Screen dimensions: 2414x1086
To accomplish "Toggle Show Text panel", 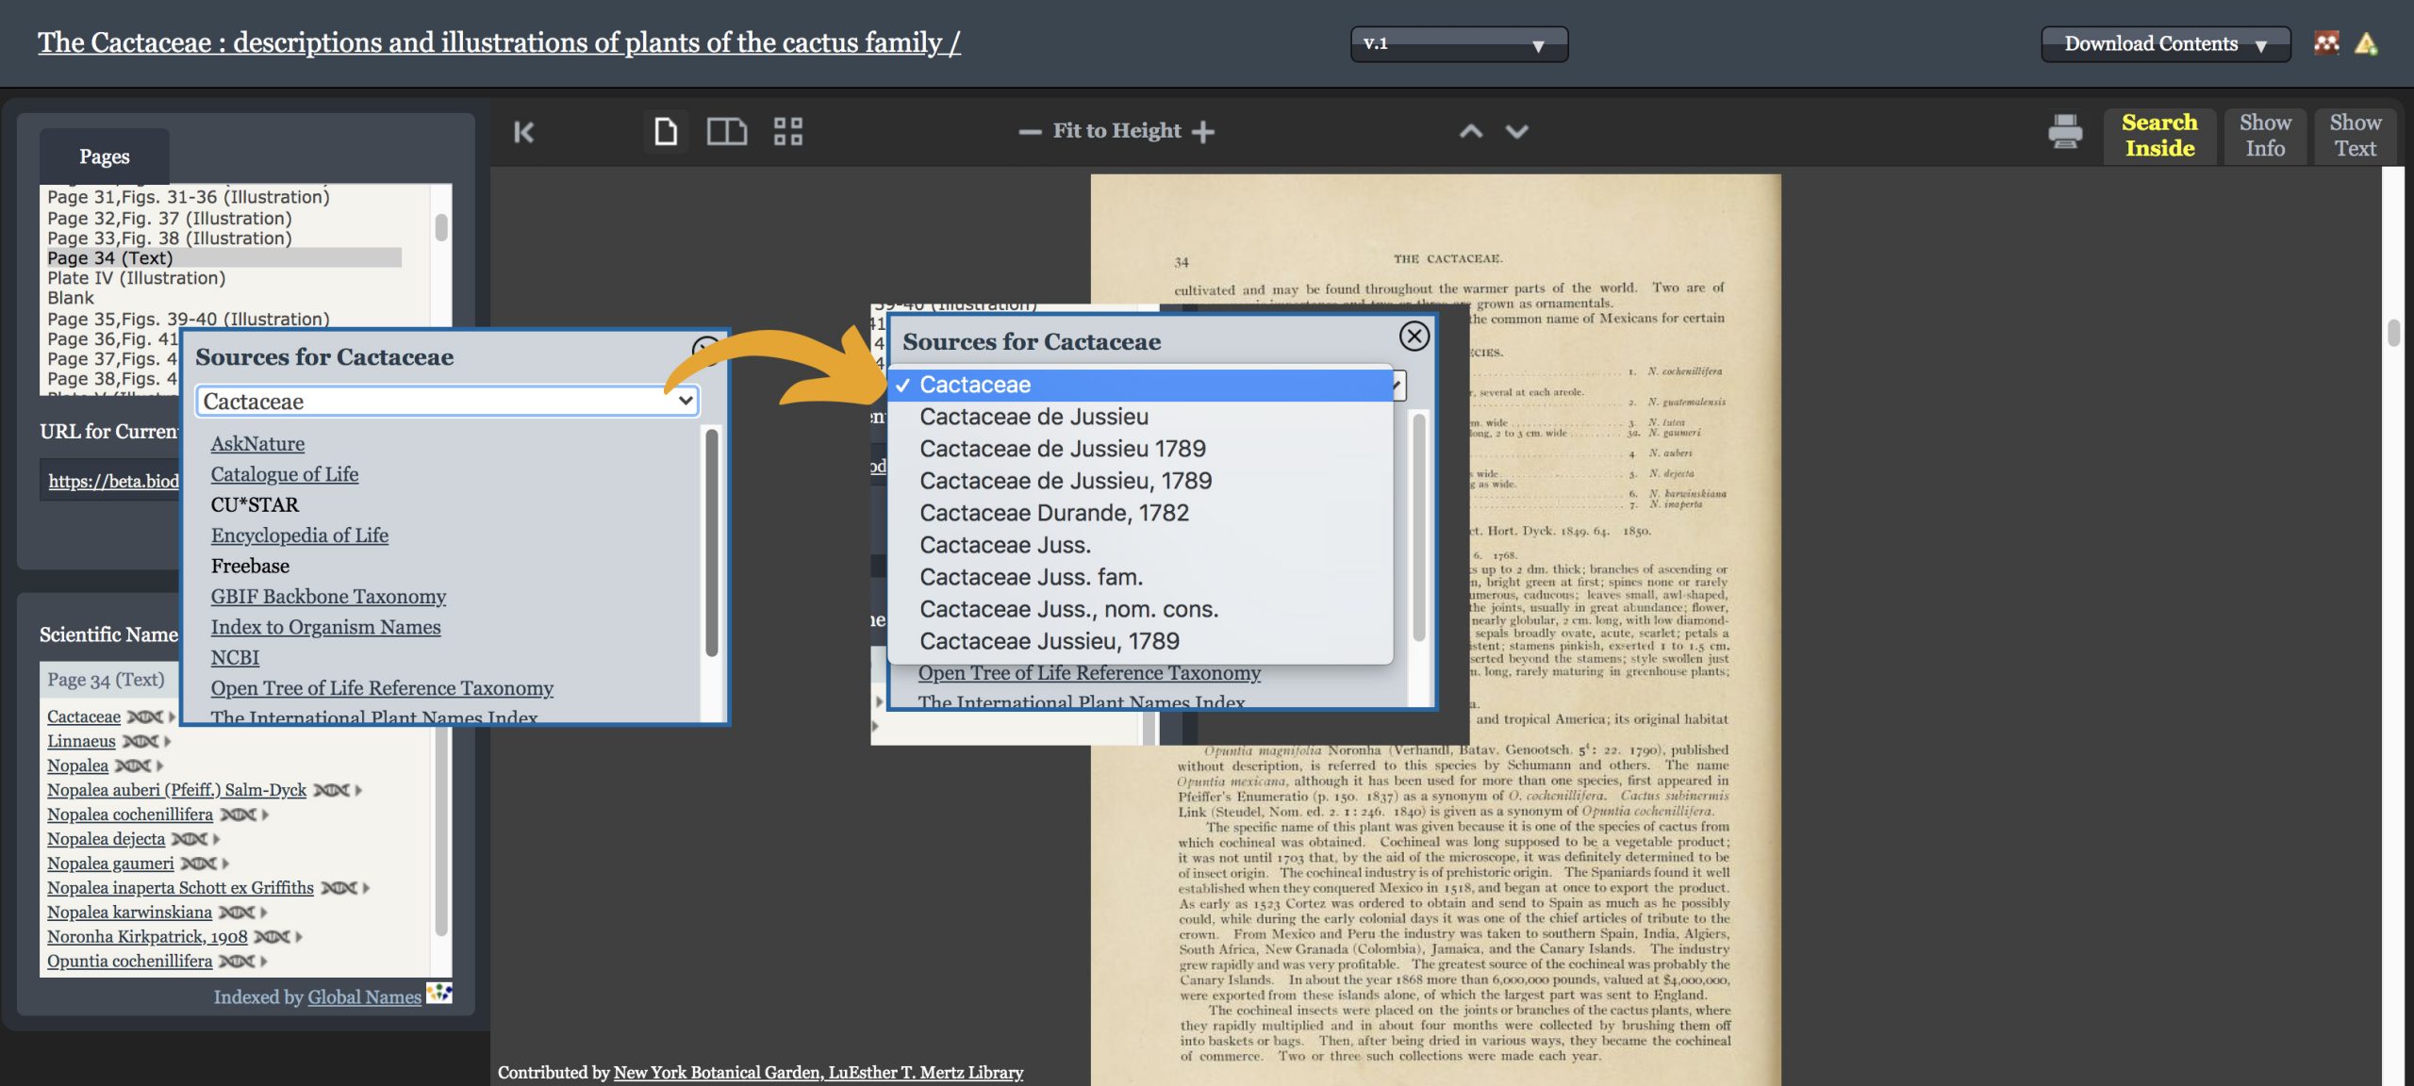I will click(2355, 136).
